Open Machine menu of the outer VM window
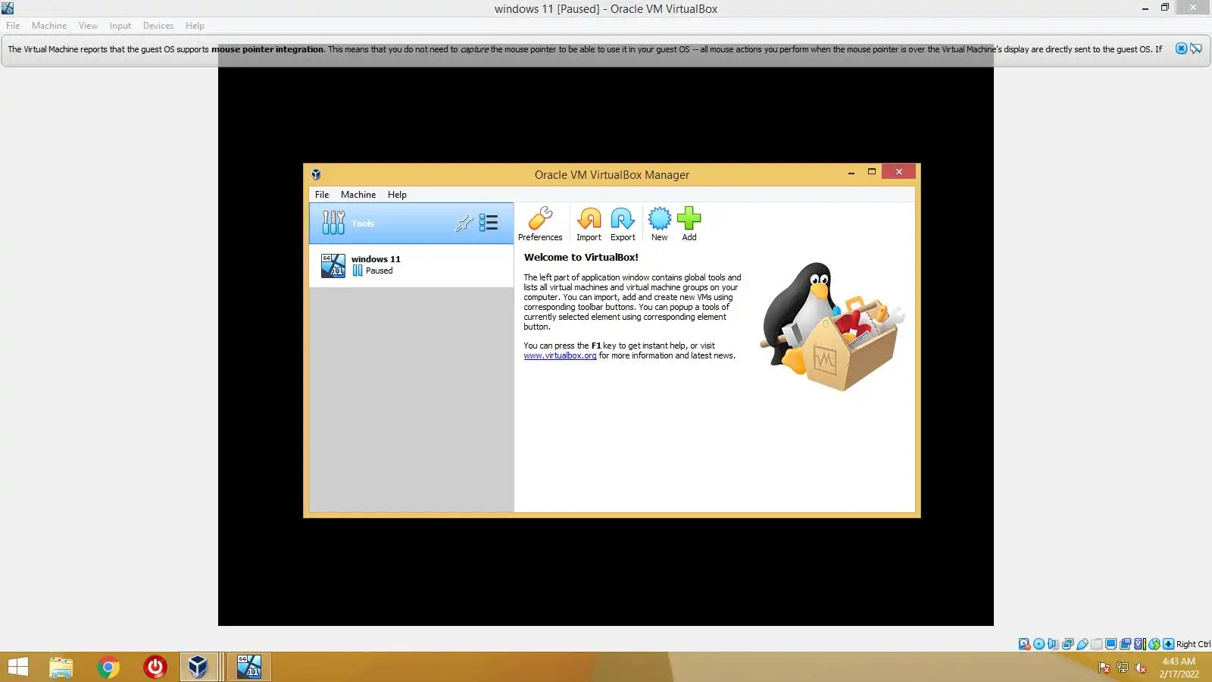1212x682 pixels. (x=49, y=26)
